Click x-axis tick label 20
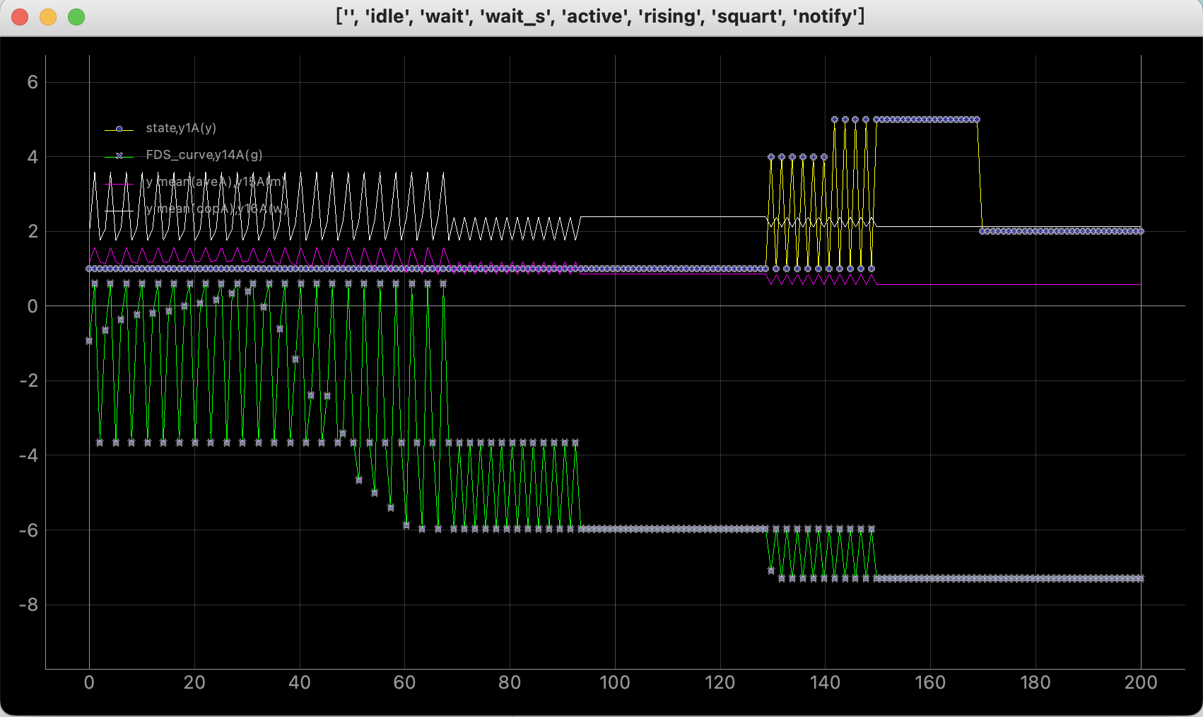Viewport: 1203px width, 717px height. click(194, 682)
